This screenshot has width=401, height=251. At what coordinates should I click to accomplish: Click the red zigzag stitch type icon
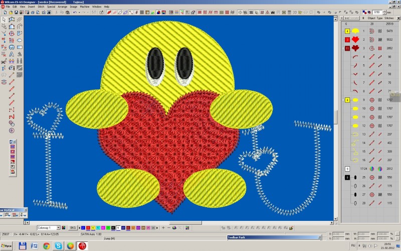click(x=211, y=12)
